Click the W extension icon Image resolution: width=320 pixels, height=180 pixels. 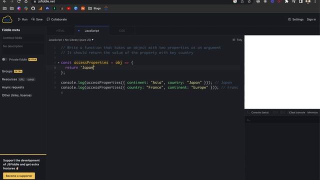click(258, 1)
